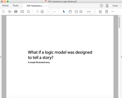Screen dimensions: 122x98
Task: Zoom out with the minus icon
Action: pyautogui.click(x=76, y=11)
